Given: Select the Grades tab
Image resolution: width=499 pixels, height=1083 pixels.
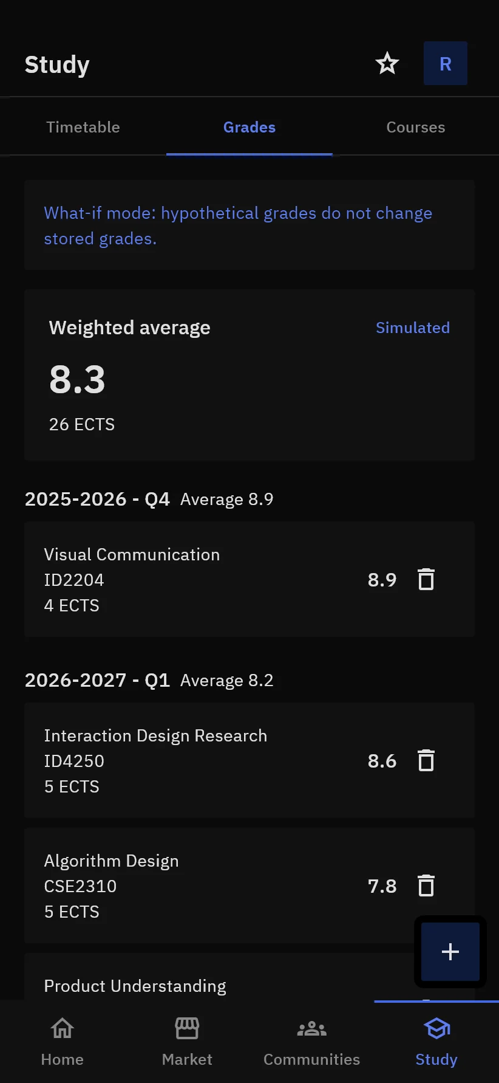Looking at the screenshot, I should 249,127.
